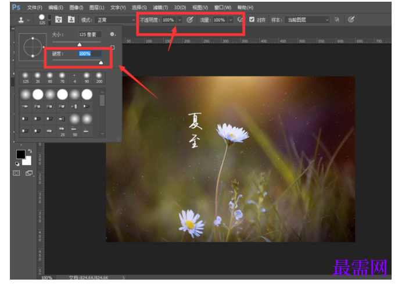
Task: Expand the 样本 sample dropdown
Action: coord(307,20)
